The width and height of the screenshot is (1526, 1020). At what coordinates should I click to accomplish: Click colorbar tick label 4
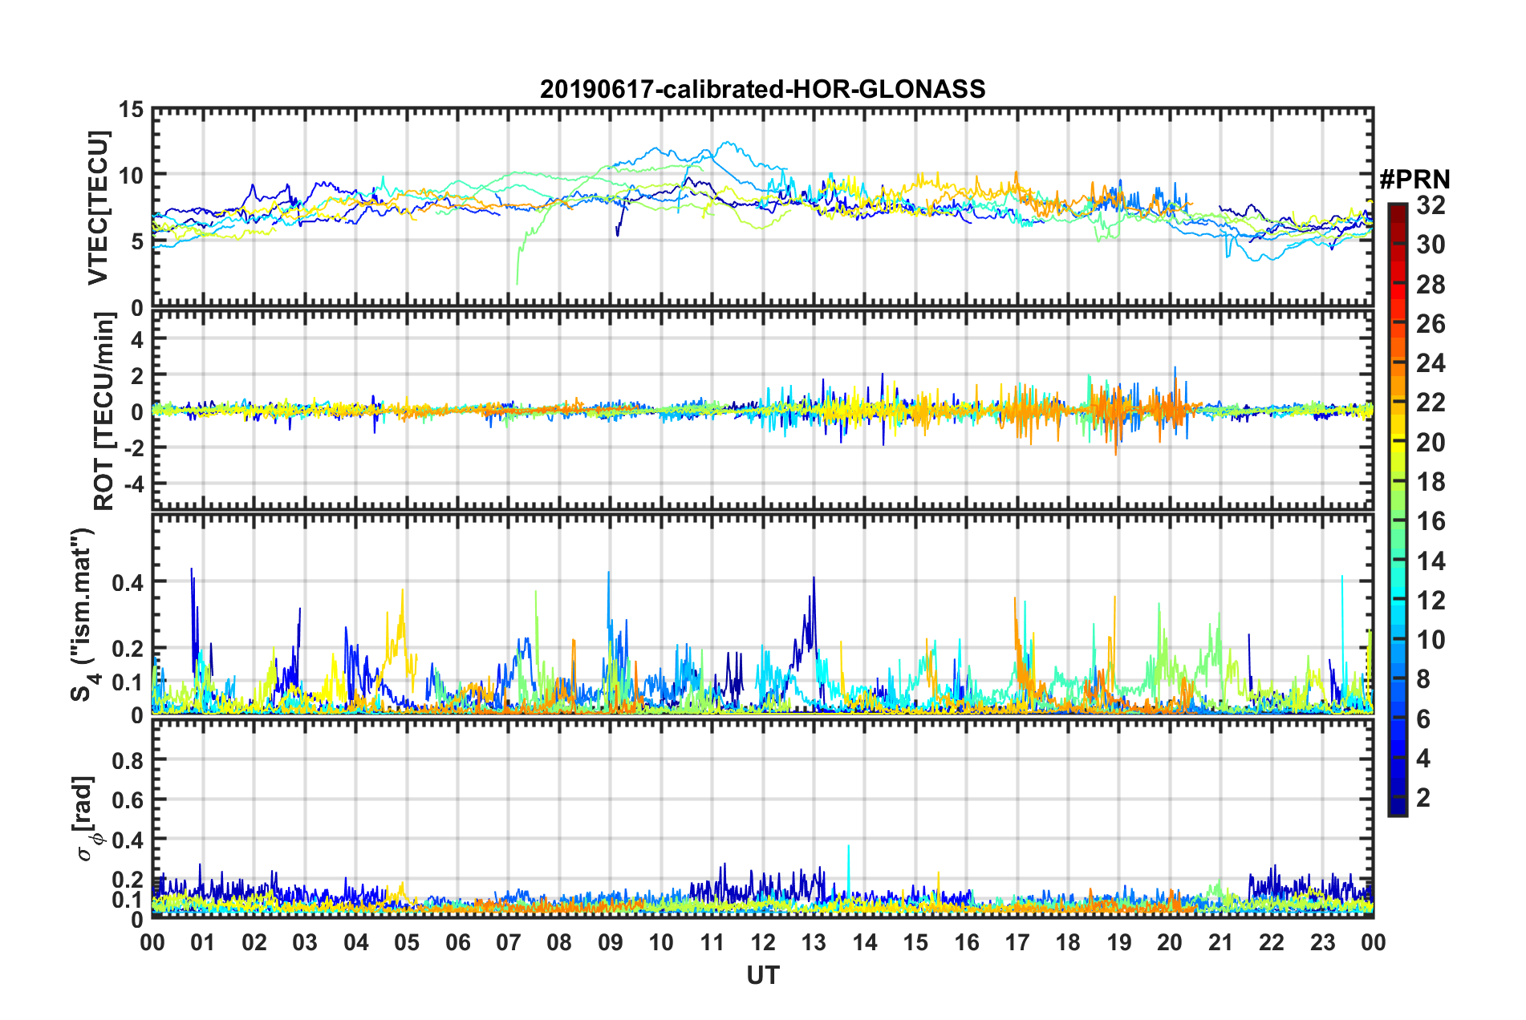1423,759
